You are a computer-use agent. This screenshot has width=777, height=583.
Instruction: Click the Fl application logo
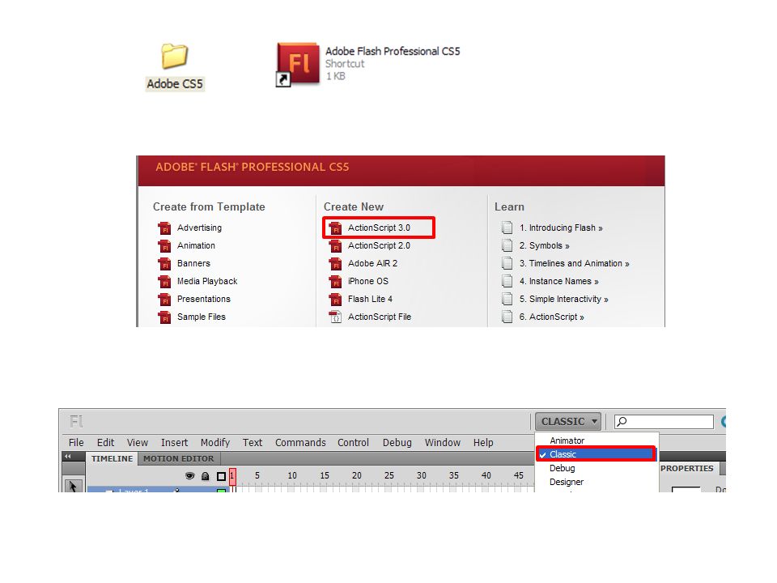click(x=76, y=421)
